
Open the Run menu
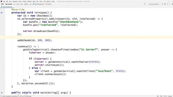pyautogui.click(x=38, y=1)
